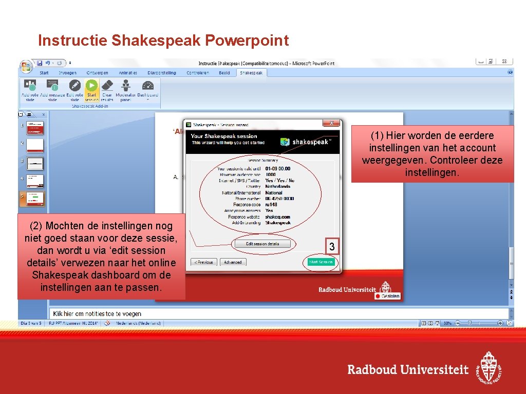Screen dimensions: 526x394
Task: Click the zoom slider handle
Action: point(469,323)
